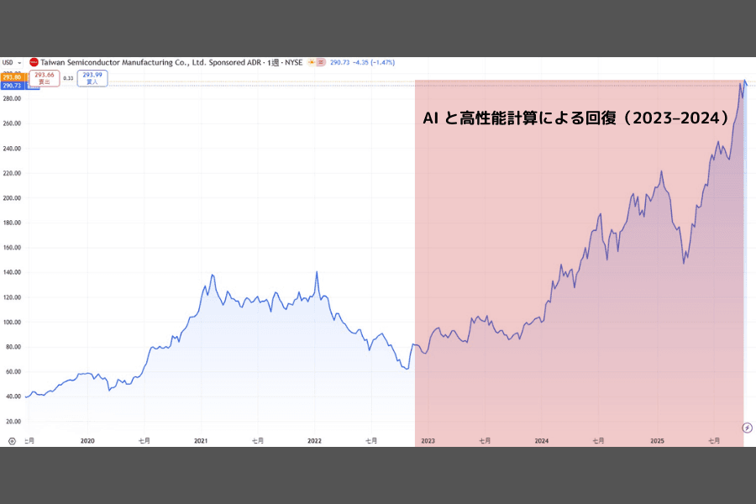Image resolution: width=756 pixels, height=504 pixels.
Task: Click the Taiwan Semiconductor Manufacturing symbol title
Action: pyautogui.click(x=153, y=63)
